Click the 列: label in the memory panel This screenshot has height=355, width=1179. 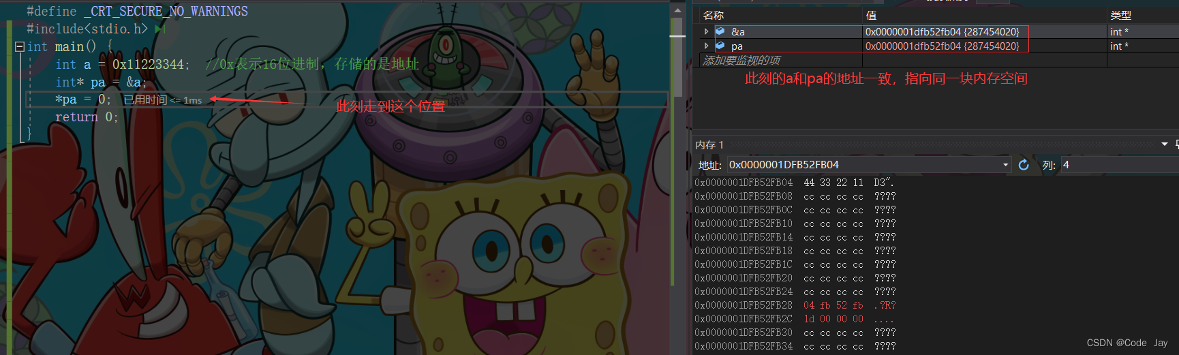(x=1049, y=165)
